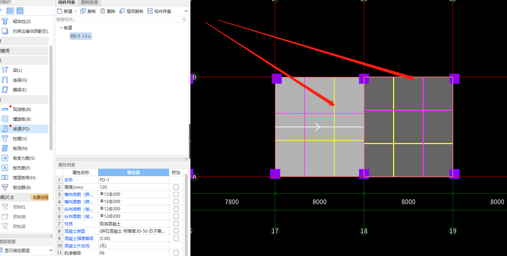
Task: Click the 属性值 column header
Action: tap(133, 172)
